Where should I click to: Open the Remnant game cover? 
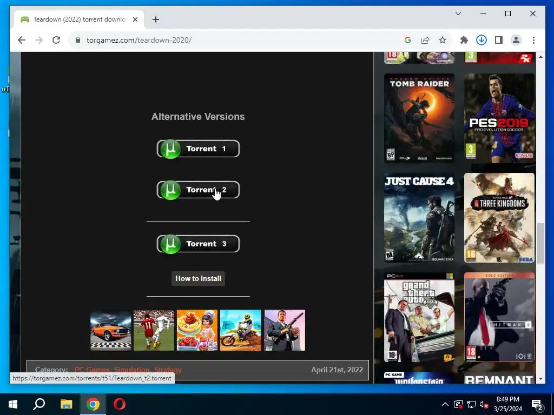[499, 378]
